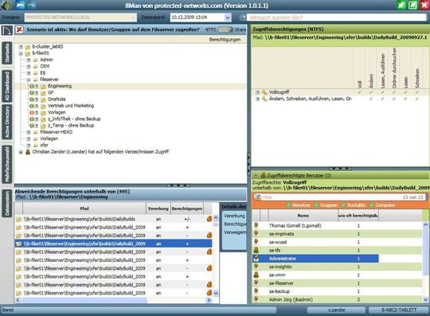Expand the Vollzugriff permission row
The height and width of the screenshot is (316, 430).
(x=257, y=92)
